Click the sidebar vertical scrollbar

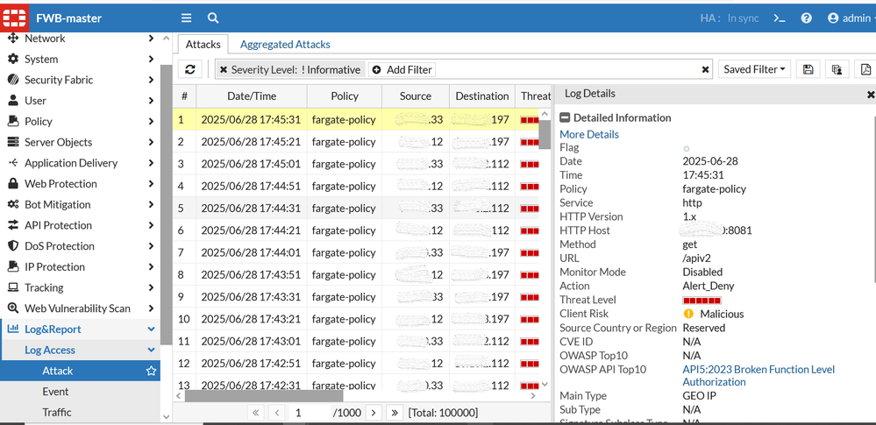(x=166, y=205)
